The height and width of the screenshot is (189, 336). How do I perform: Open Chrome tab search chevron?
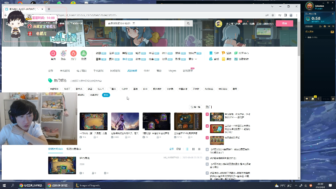(272, 7)
